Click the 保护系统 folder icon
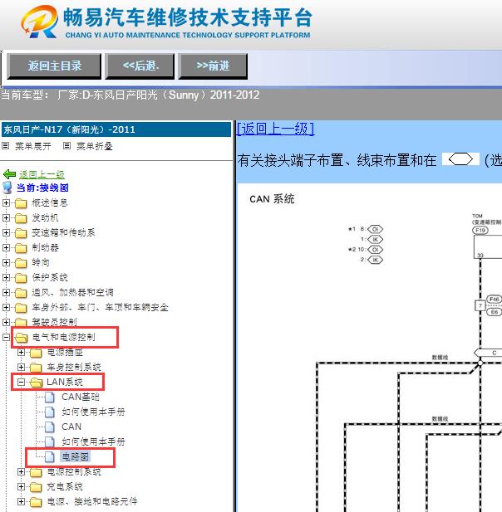The height and width of the screenshot is (512, 502). click(x=21, y=278)
